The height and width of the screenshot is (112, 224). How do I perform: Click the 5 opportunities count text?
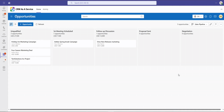[183, 24]
